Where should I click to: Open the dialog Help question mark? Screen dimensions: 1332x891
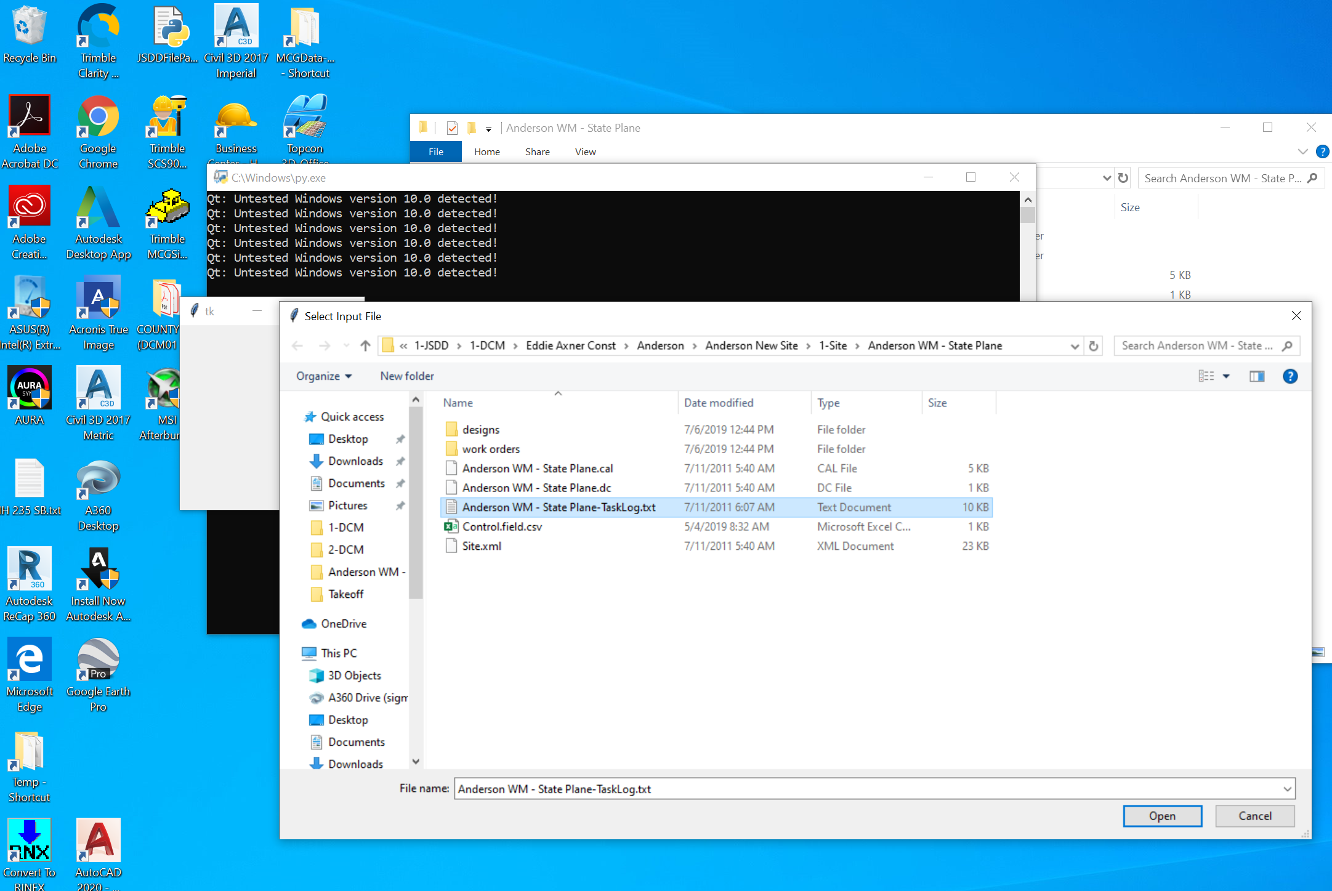click(x=1290, y=376)
